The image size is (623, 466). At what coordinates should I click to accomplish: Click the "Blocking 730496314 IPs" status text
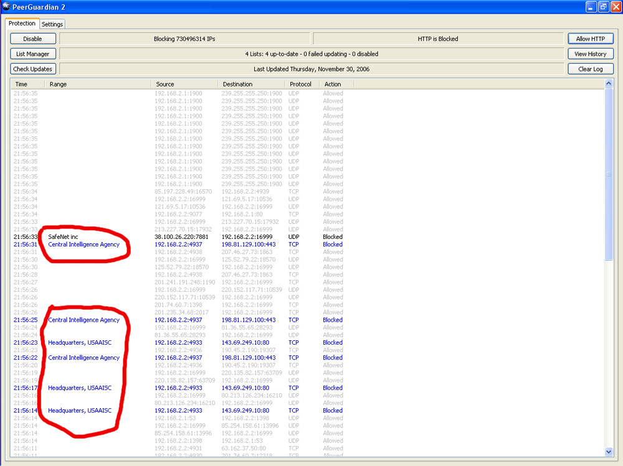pyautogui.click(x=184, y=39)
